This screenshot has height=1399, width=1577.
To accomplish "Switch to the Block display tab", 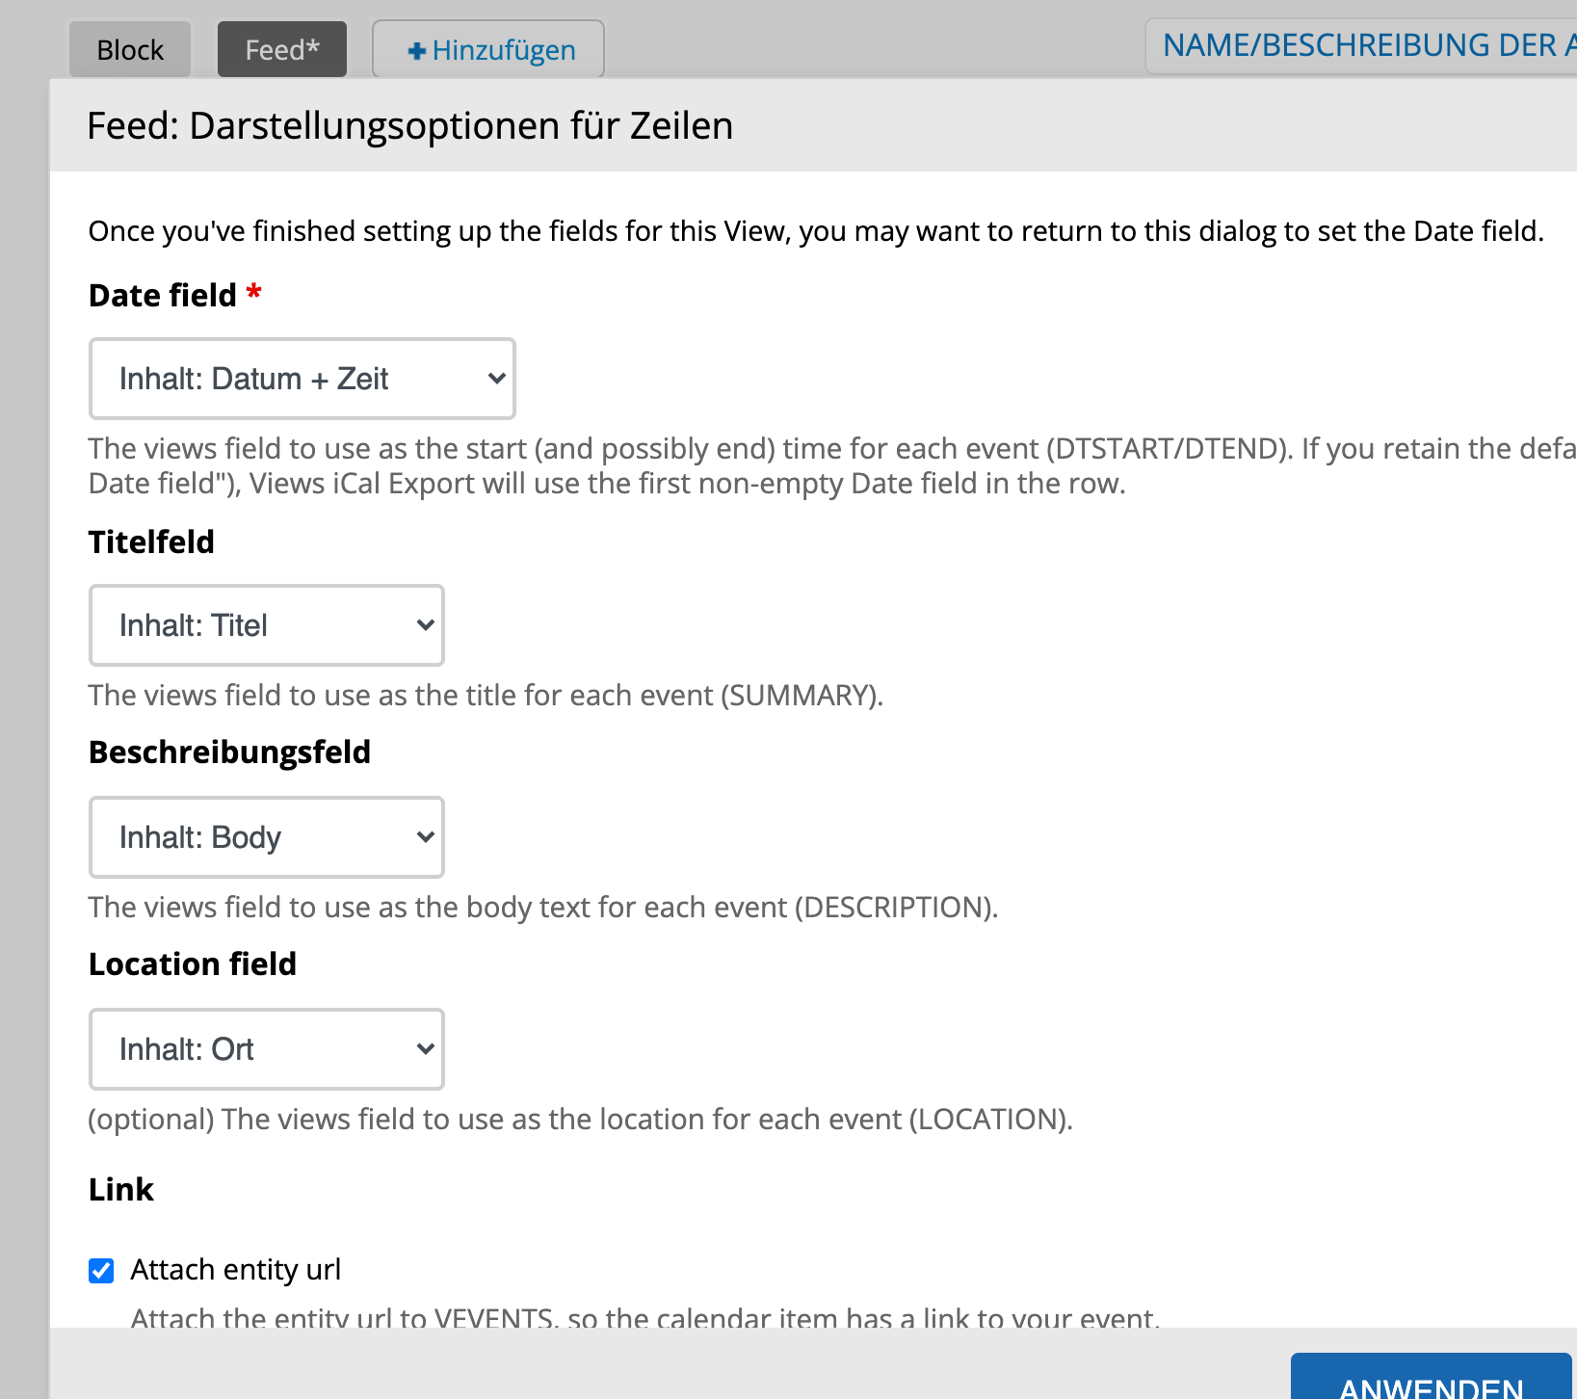I will coord(130,49).
